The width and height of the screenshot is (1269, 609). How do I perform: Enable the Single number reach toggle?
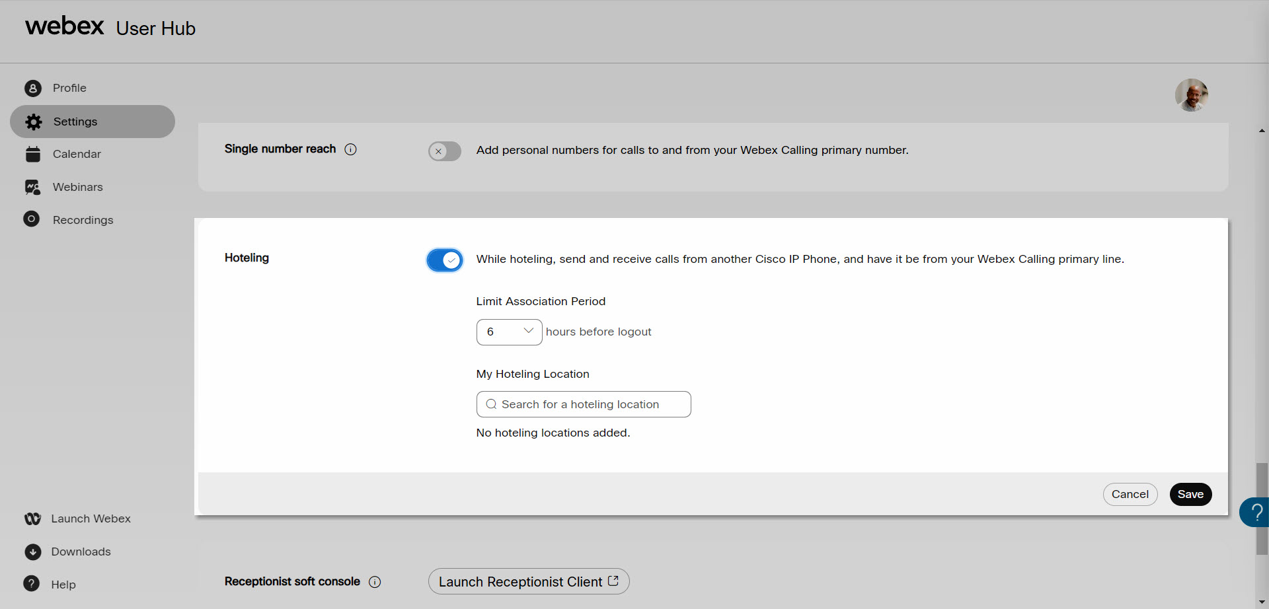tap(445, 151)
